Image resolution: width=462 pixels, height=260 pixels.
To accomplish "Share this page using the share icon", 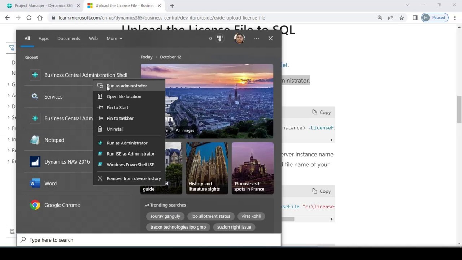I will [x=391, y=18].
